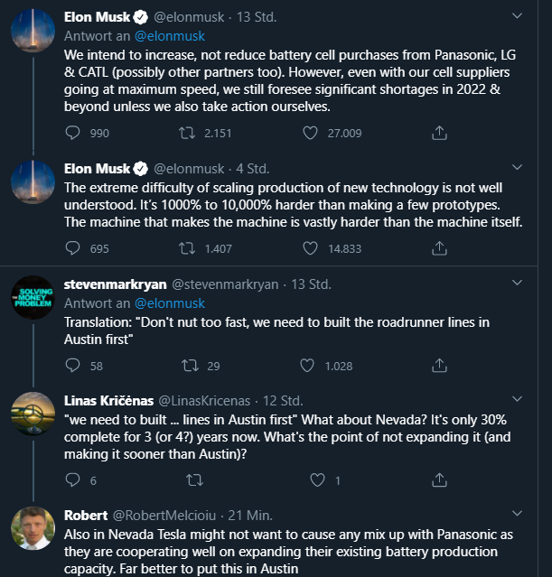This screenshot has height=577, width=552.
Task: Open Linas Kričėnas's profile name link
Action: [x=108, y=400]
